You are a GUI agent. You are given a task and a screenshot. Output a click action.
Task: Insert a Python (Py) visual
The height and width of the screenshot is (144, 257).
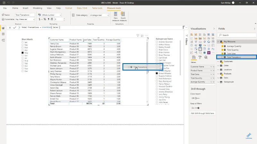pos(213,49)
